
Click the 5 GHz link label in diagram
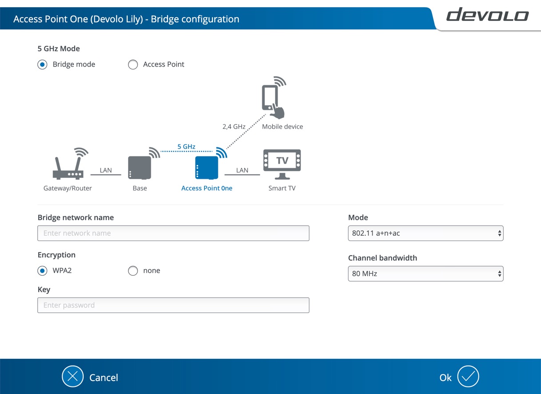pos(186,146)
